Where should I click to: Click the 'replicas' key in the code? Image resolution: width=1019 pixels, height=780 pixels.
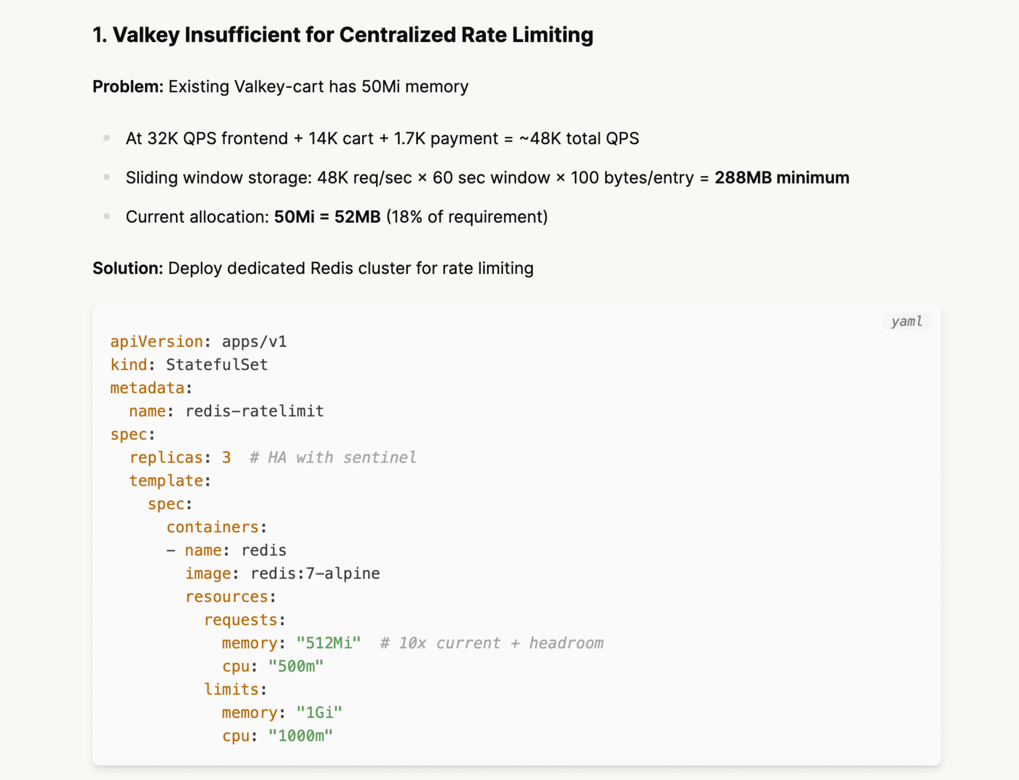(x=166, y=457)
